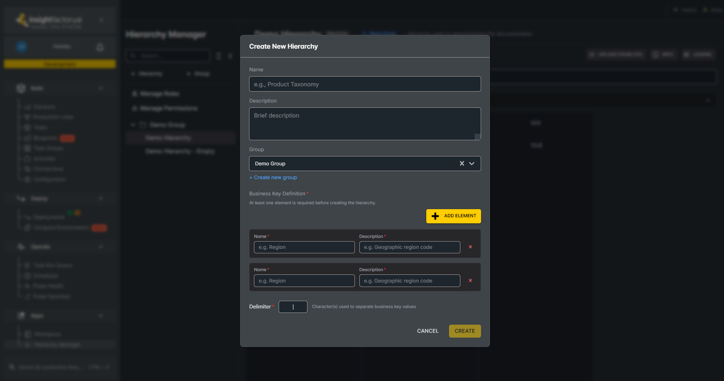Click the Brief description text area
This screenshot has height=381, width=724.
[x=365, y=124]
